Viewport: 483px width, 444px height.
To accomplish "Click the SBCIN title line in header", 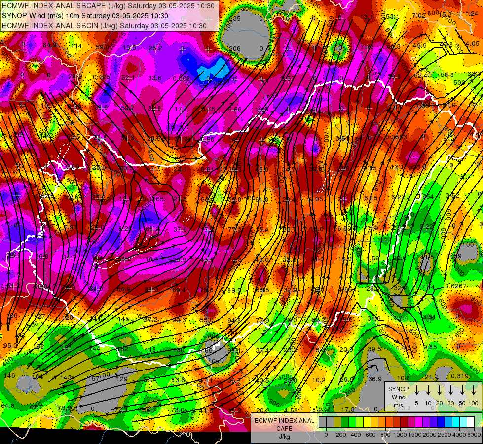I will tap(104, 26).
